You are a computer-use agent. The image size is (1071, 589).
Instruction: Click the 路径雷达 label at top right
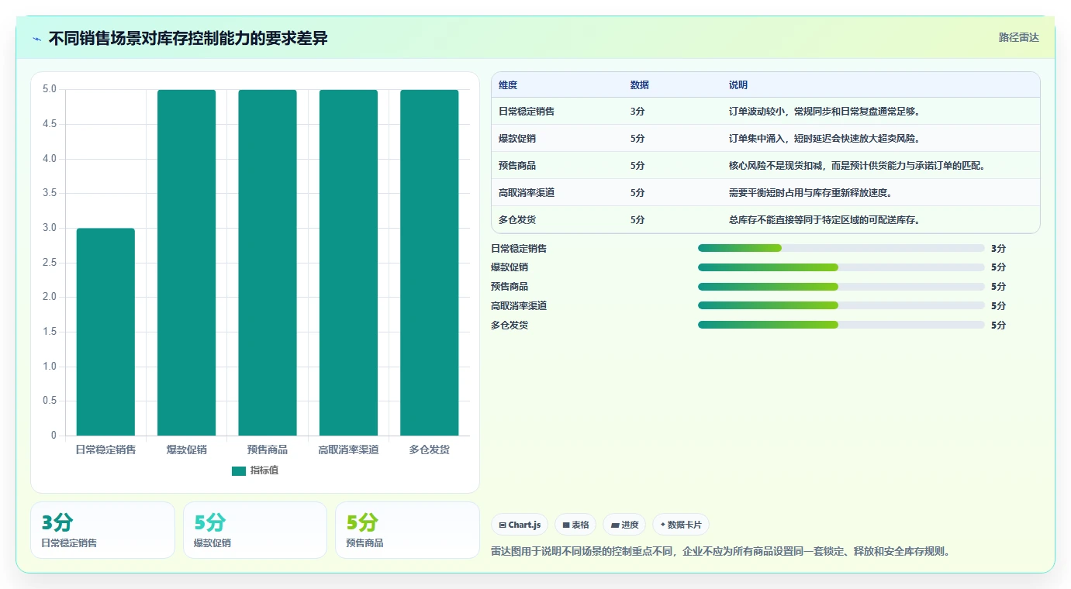[x=1018, y=37]
